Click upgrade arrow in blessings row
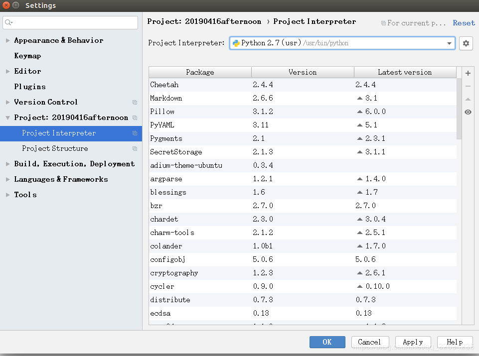The height and width of the screenshot is (356, 479). coord(360,192)
